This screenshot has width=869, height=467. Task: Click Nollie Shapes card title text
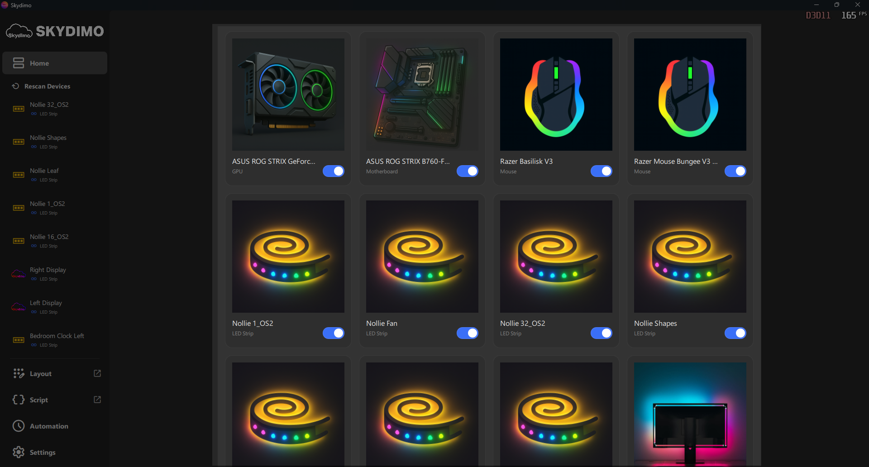(x=655, y=323)
